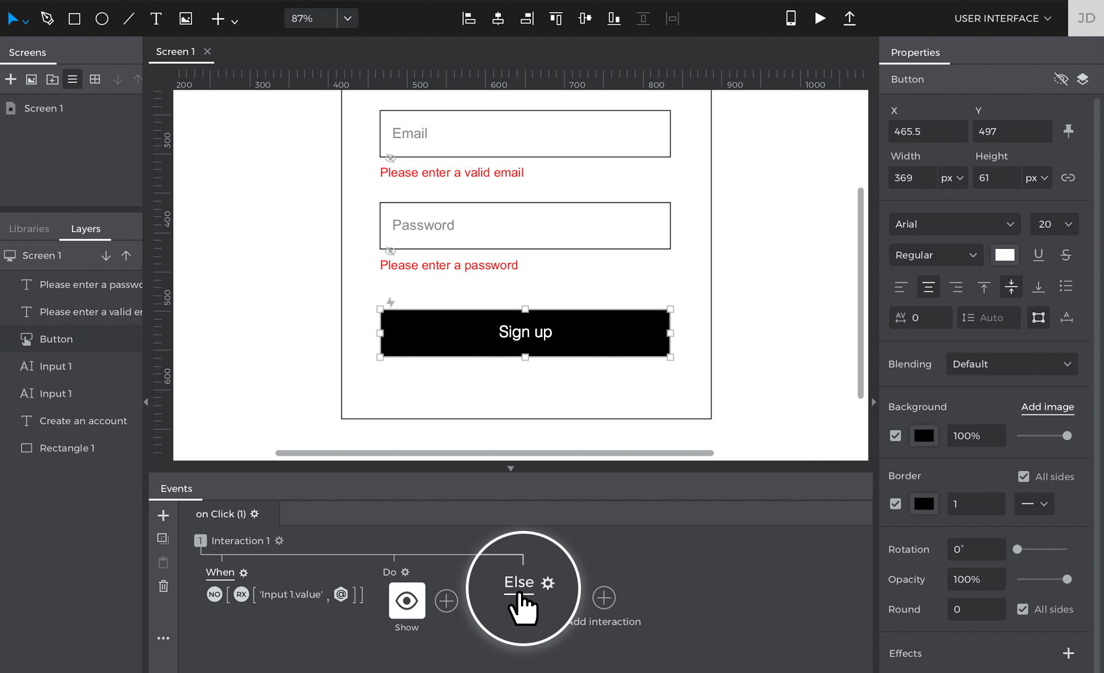Viewport: 1104px width, 673px height.
Task: Open the font size 20 dropdown
Action: 1054,224
